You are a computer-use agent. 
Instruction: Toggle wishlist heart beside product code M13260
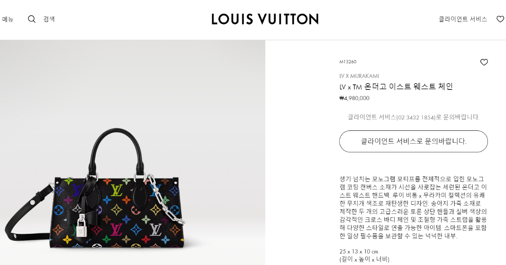tap(484, 62)
